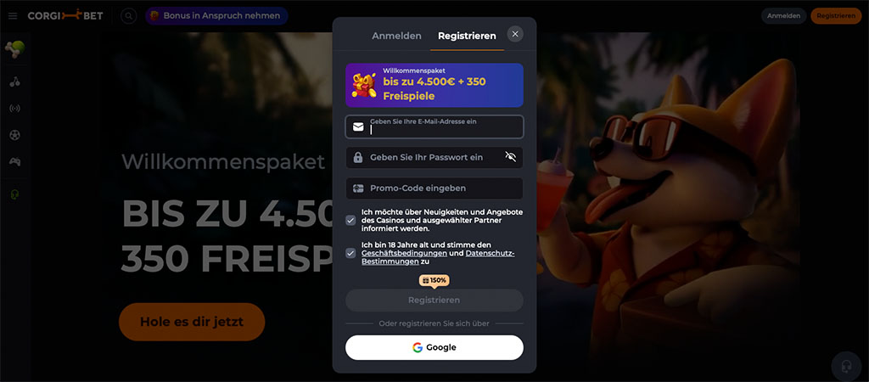869x382 pixels.
Task: Open the hamburger menu icon
Action: tap(13, 16)
